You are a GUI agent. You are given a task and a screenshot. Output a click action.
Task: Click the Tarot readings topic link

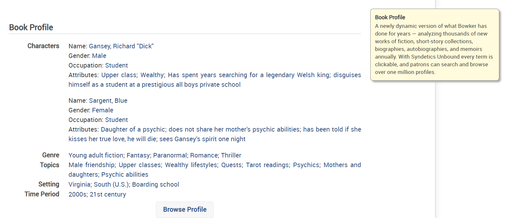point(267,165)
